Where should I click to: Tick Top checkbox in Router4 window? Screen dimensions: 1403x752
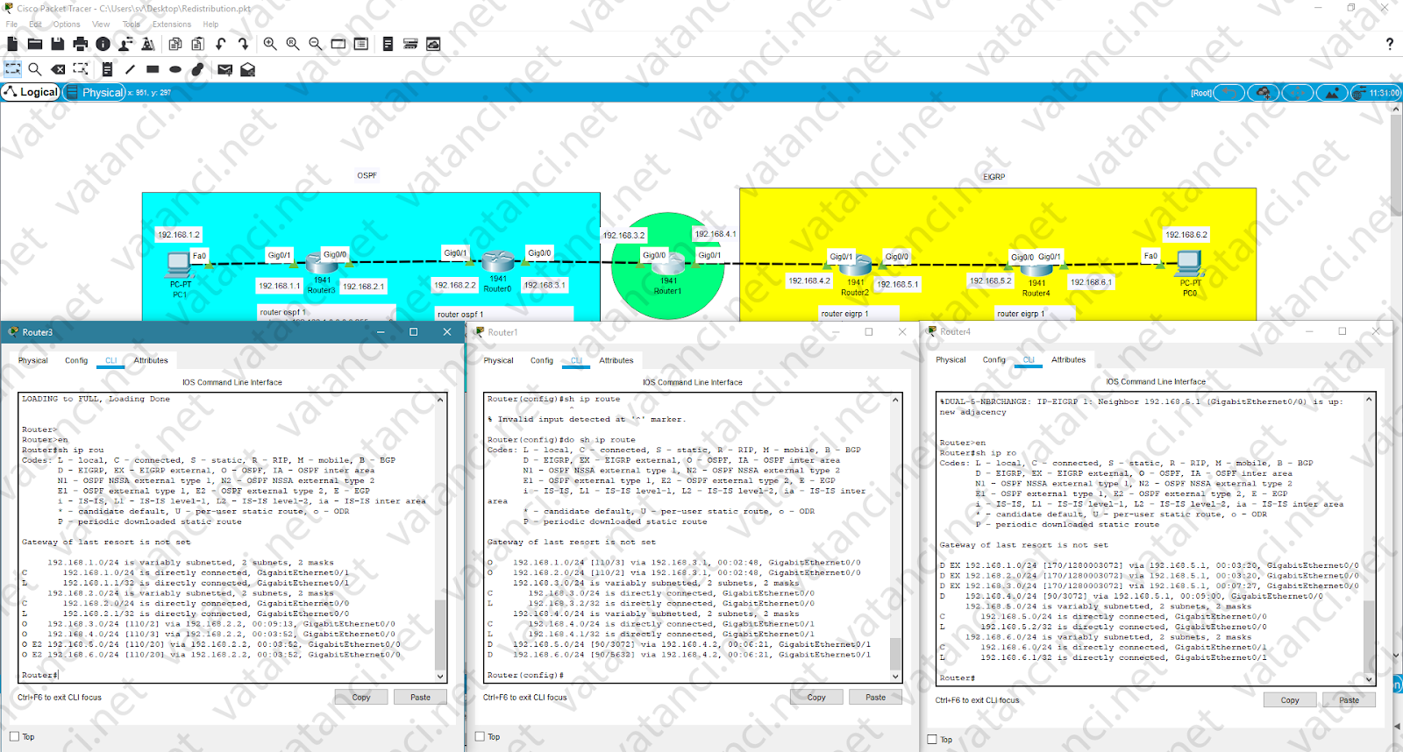tap(932, 740)
